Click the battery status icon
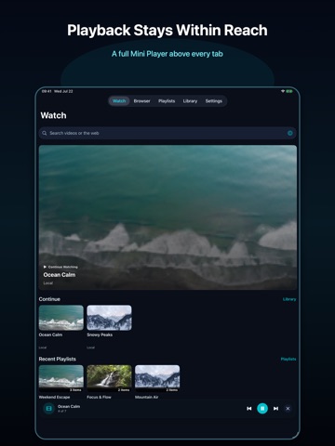 click(289, 91)
